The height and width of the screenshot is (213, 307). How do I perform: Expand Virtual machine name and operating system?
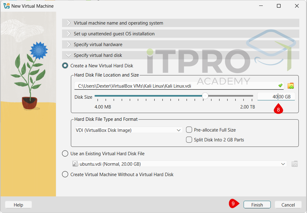tap(181, 23)
